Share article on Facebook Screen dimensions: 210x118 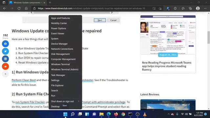[x=5, y=44]
